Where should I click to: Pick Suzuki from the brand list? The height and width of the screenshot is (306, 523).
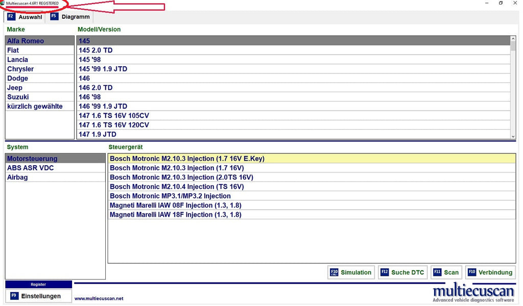click(40, 97)
